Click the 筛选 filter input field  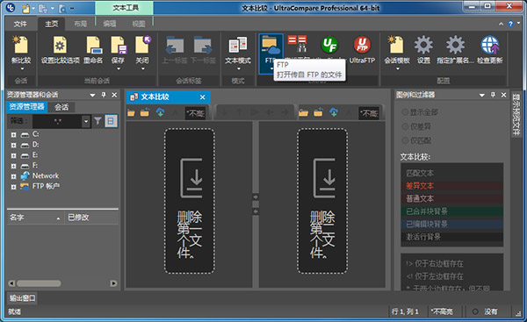[x=57, y=121]
